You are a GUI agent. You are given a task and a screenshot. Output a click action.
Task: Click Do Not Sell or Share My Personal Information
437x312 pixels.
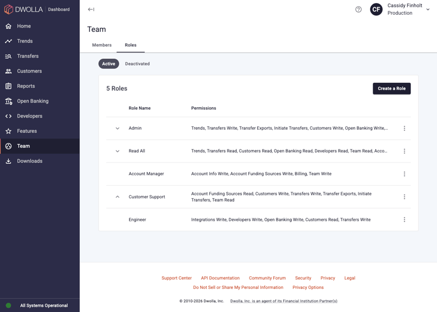tap(238, 287)
